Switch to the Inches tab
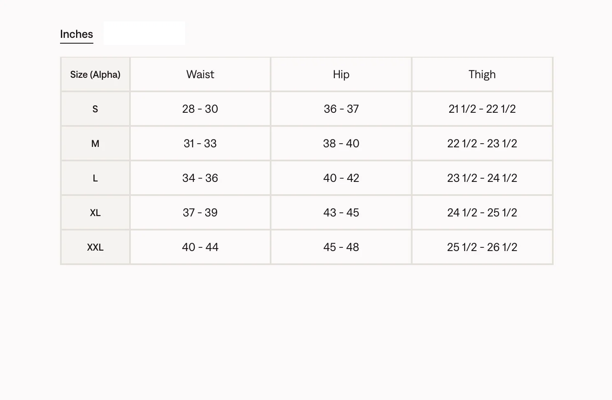The image size is (612, 400). pyautogui.click(x=76, y=34)
